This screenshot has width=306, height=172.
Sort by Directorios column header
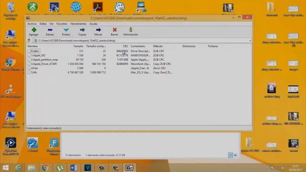(x=189, y=46)
